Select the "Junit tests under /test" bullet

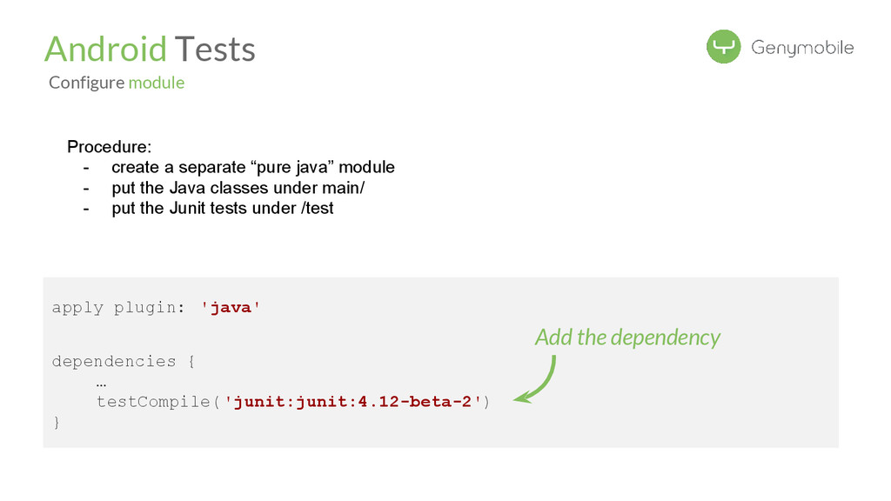click(x=222, y=208)
